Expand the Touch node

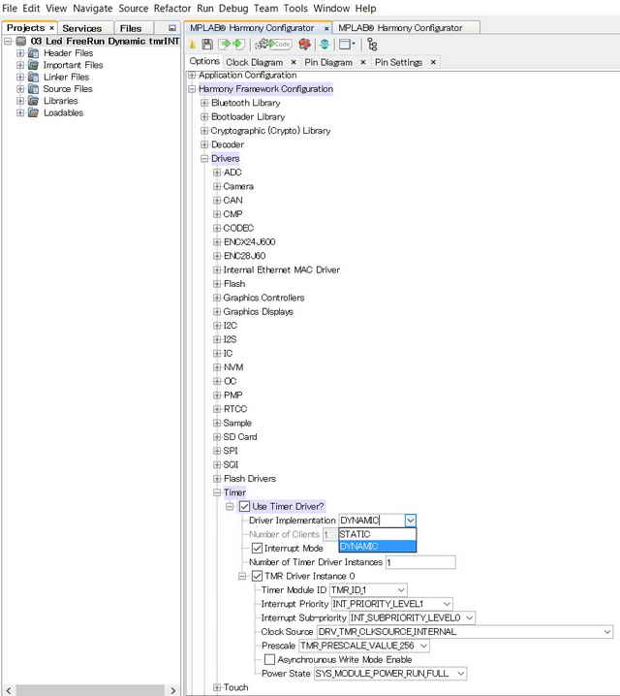[x=217, y=687]
